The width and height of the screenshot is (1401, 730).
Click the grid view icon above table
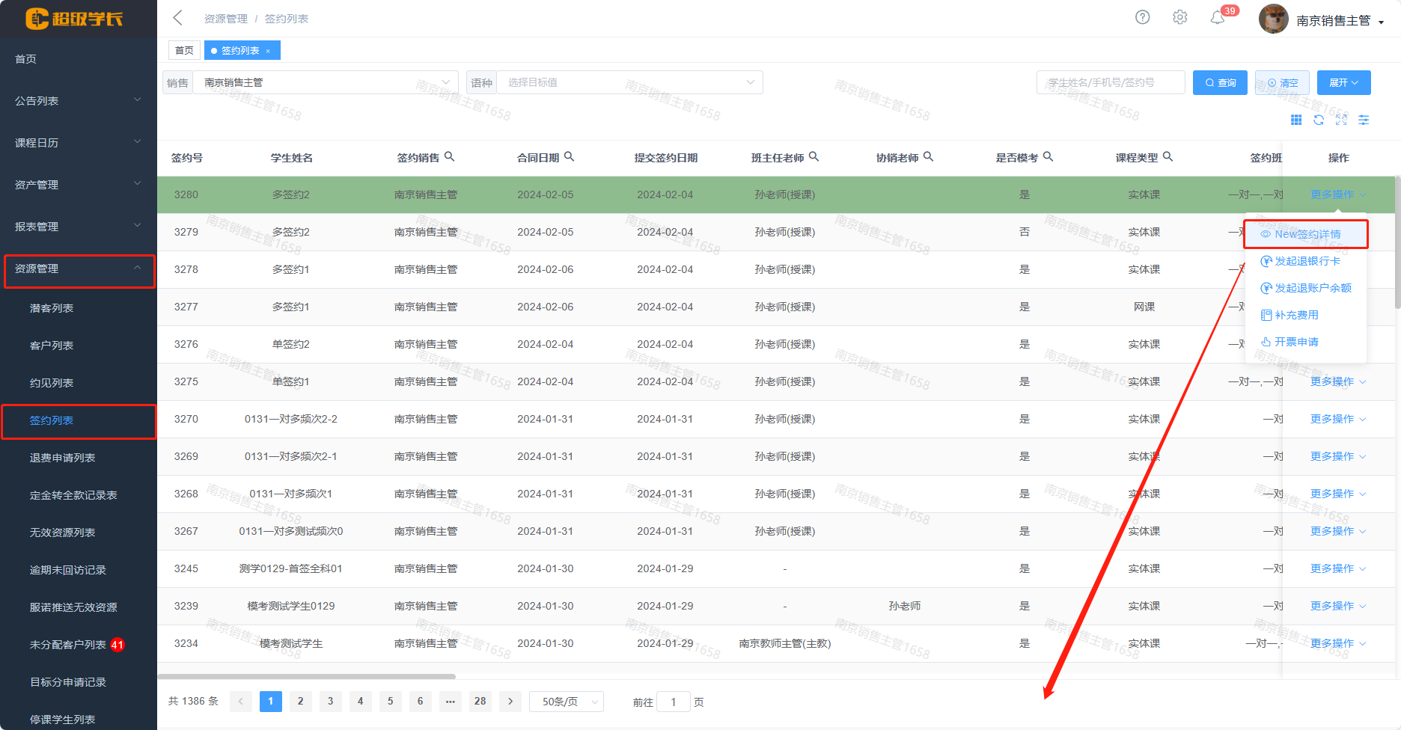pyautogui.click(x=1296, y=120)
